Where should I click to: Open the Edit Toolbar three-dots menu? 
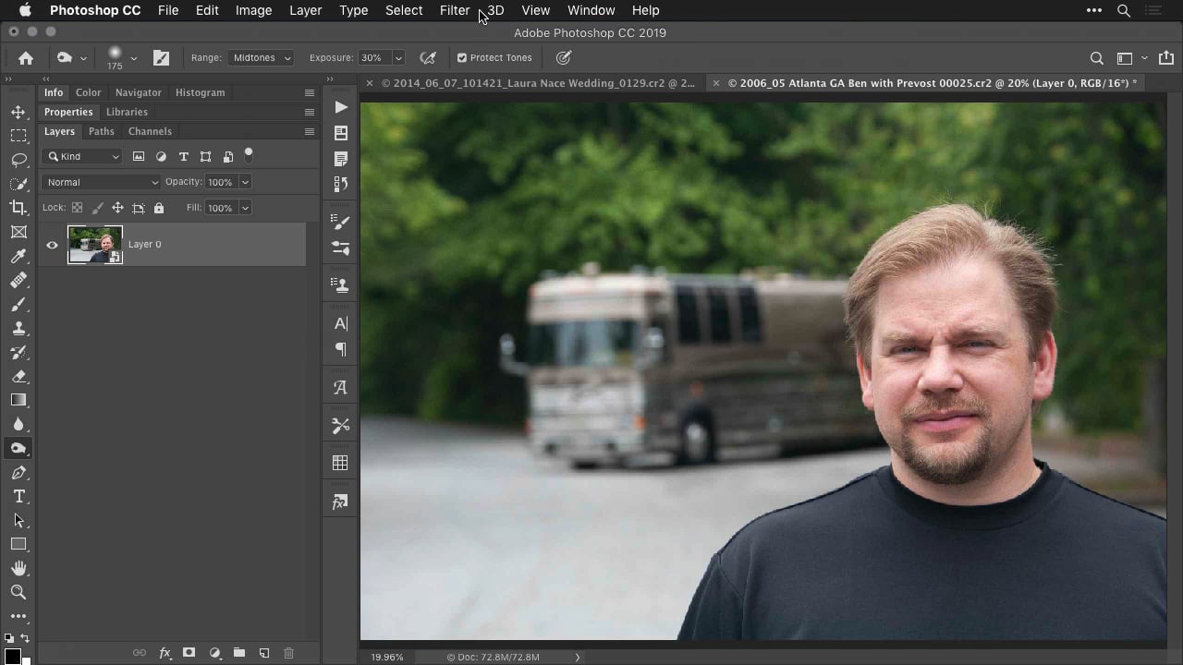pyautogui.click(x=18, y=616)
